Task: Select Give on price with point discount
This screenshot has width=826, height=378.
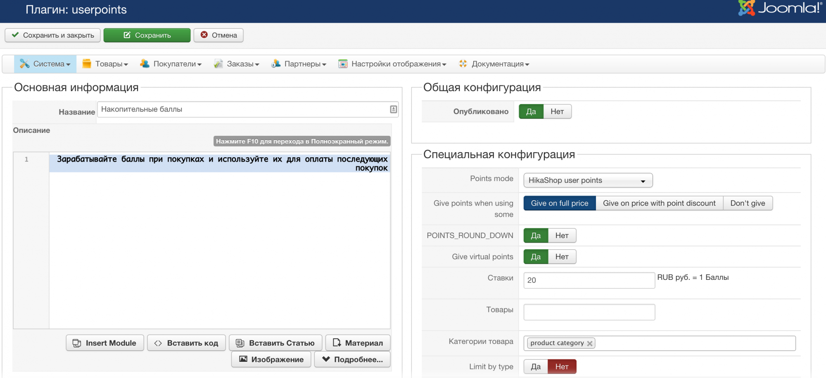Action: [659, 203]
